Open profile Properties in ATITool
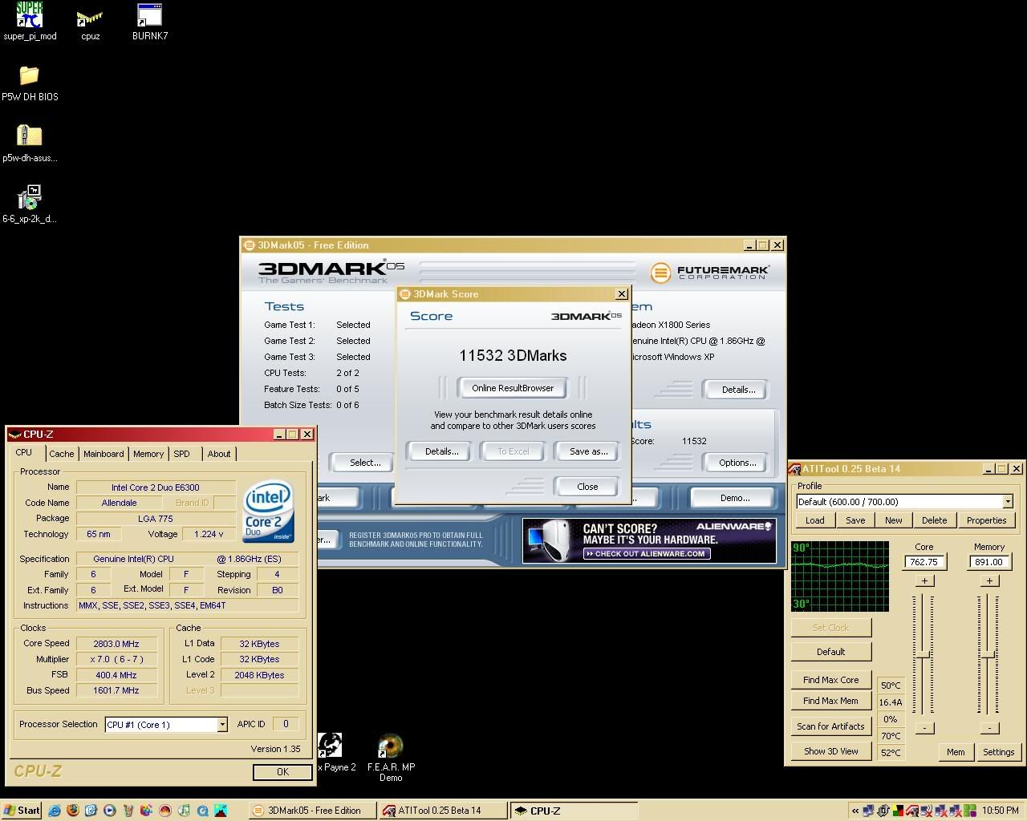Image resolution: width=1027 pixels, height=821 pixels. [986, 520]
